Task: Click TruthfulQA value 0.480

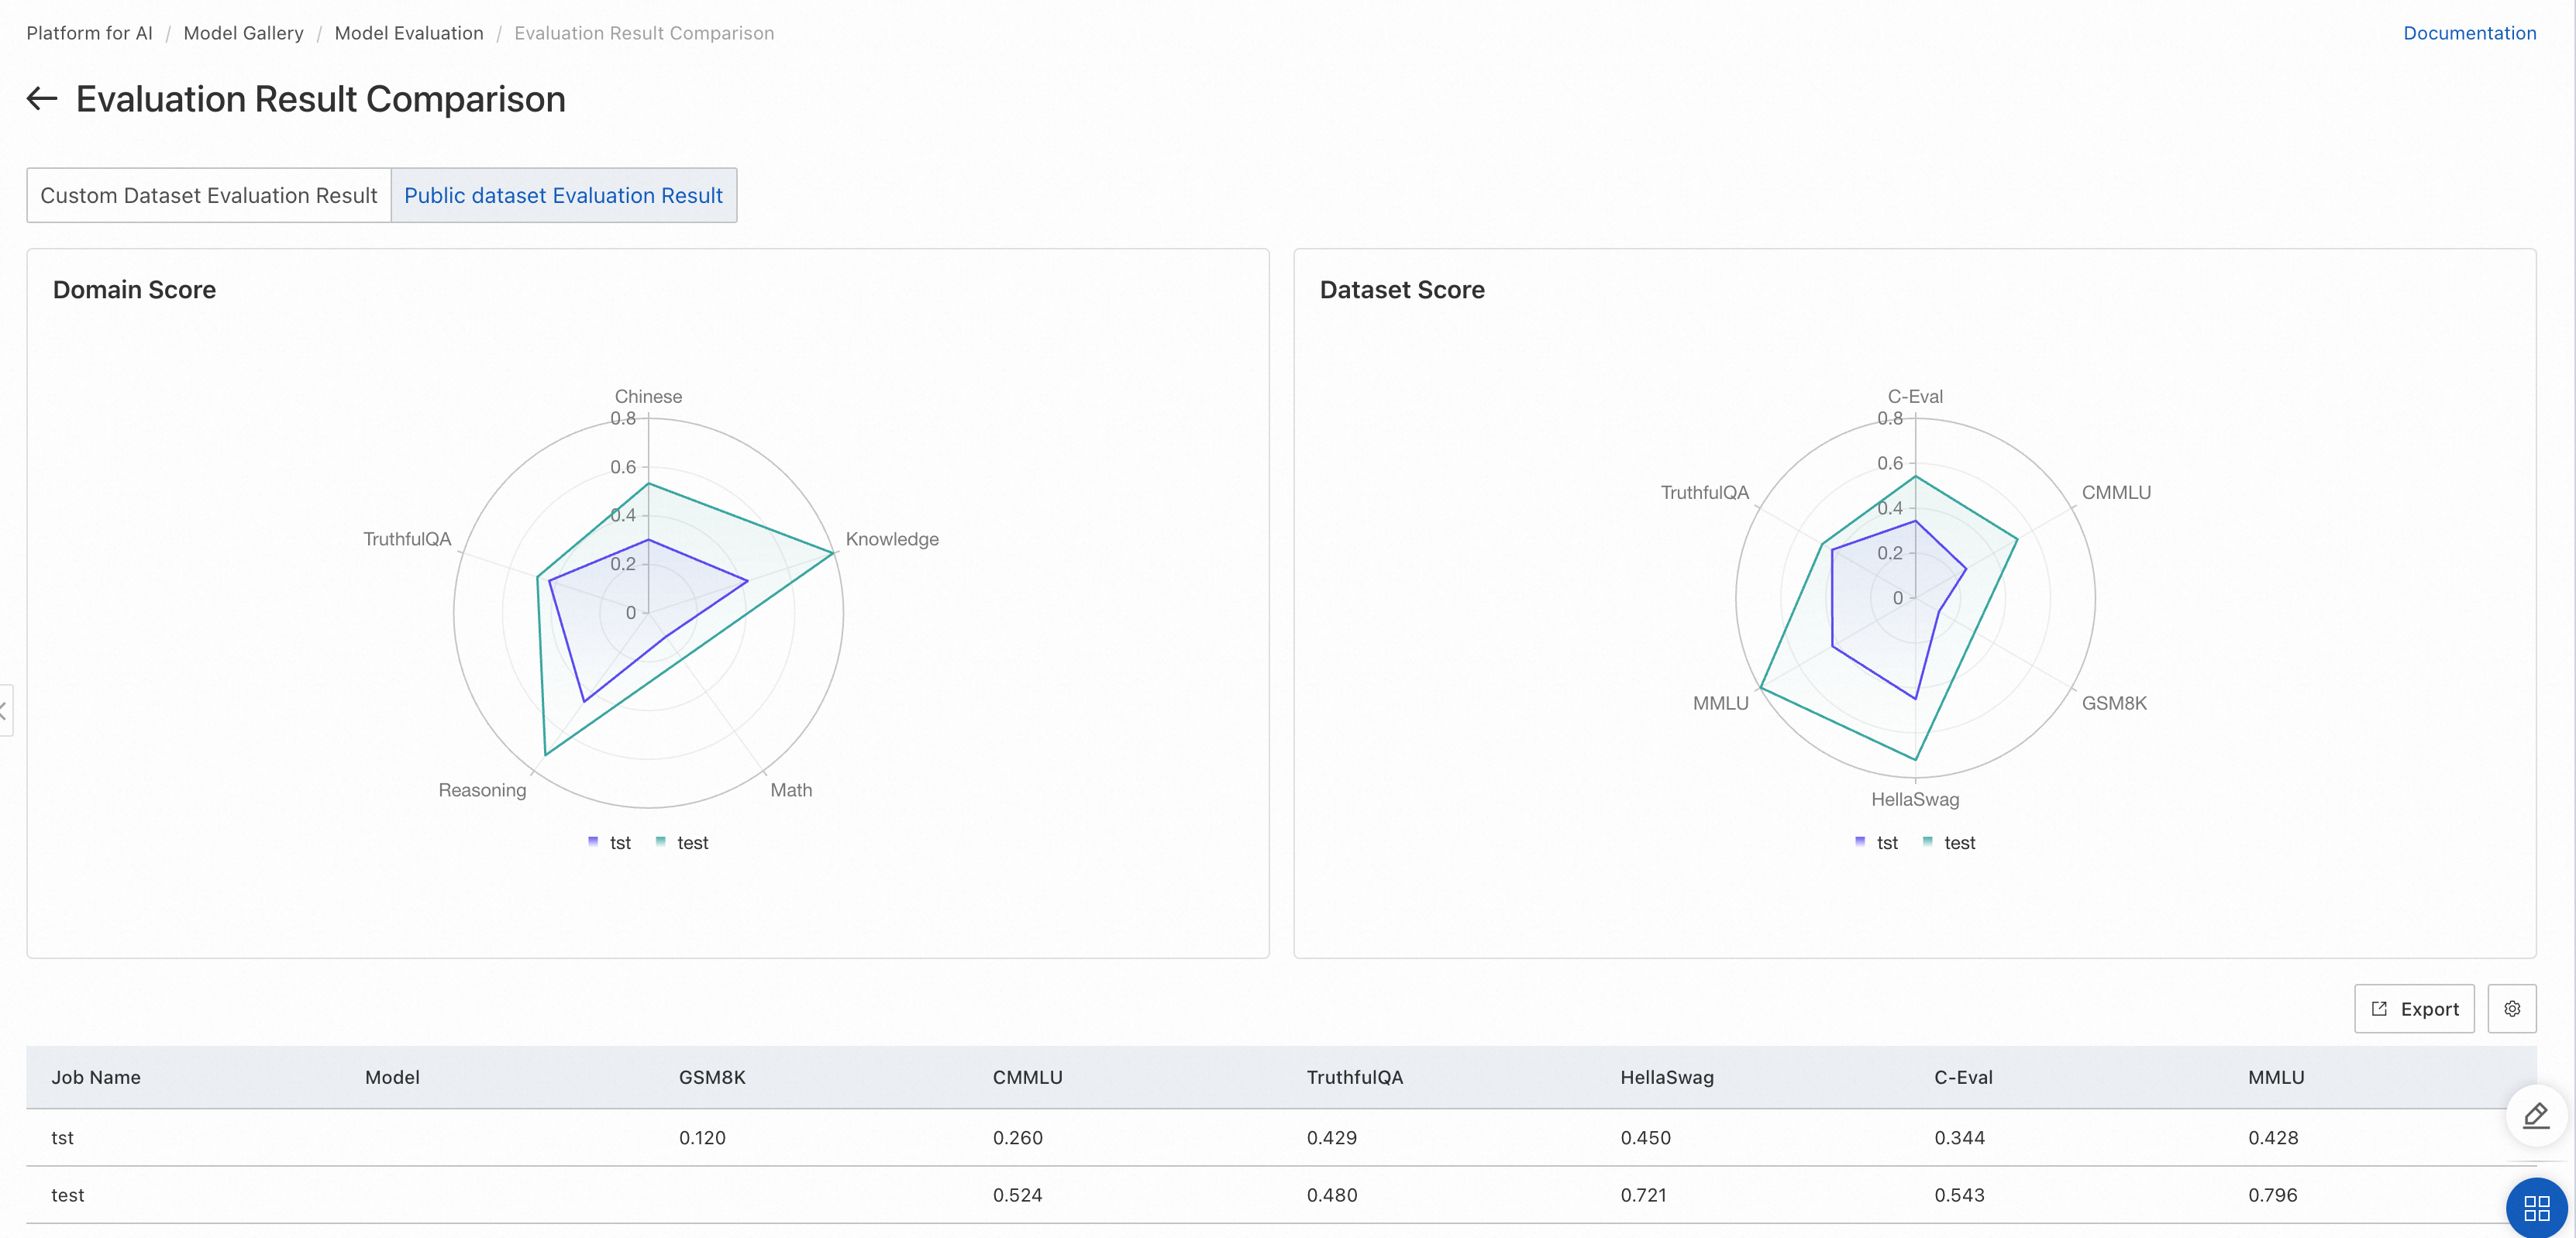Action: click(x=1331, y=1195)
